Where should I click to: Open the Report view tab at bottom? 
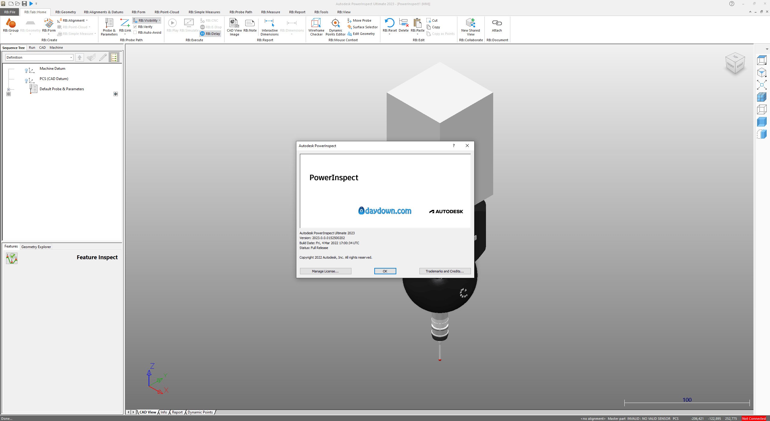click(177, 412)
